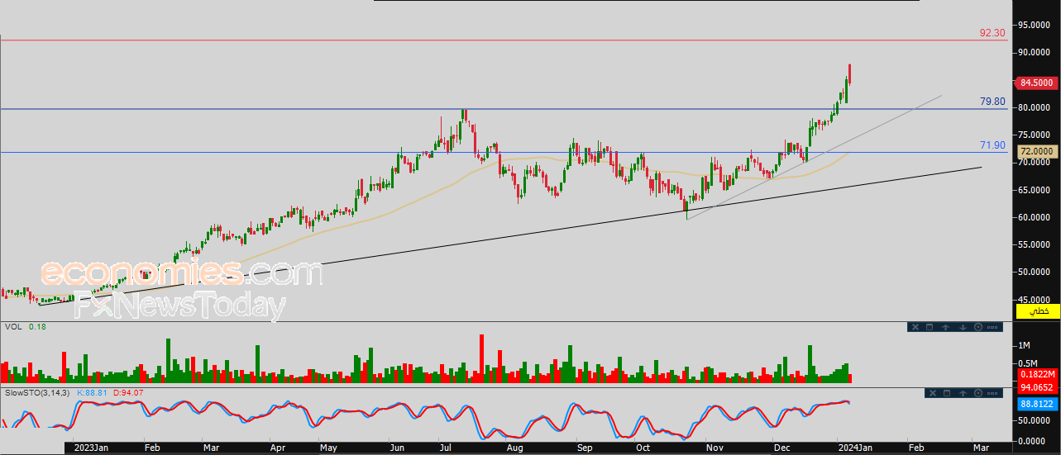
Task: Close the VOL indicator panel
Action: coord(915,327)
